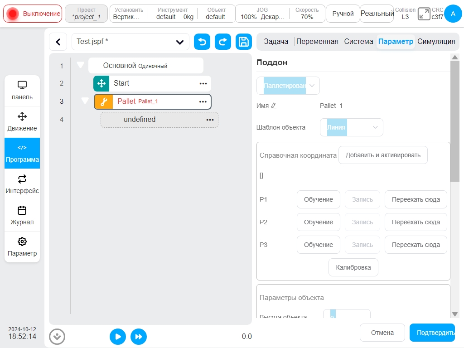
Task: Click Обучение for P3
Action: point(319,245)
